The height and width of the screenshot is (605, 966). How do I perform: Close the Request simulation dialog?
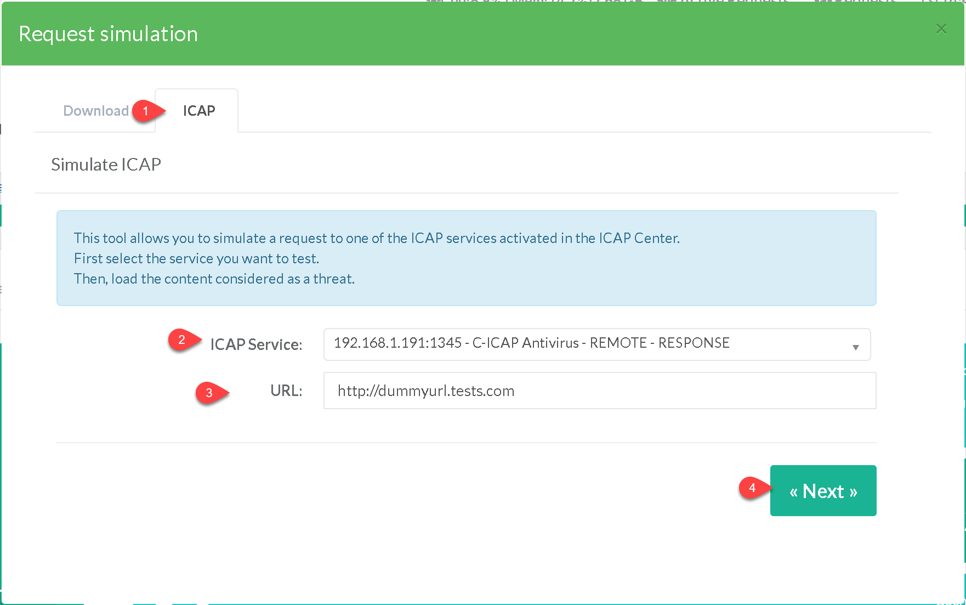tap(941, 29)
